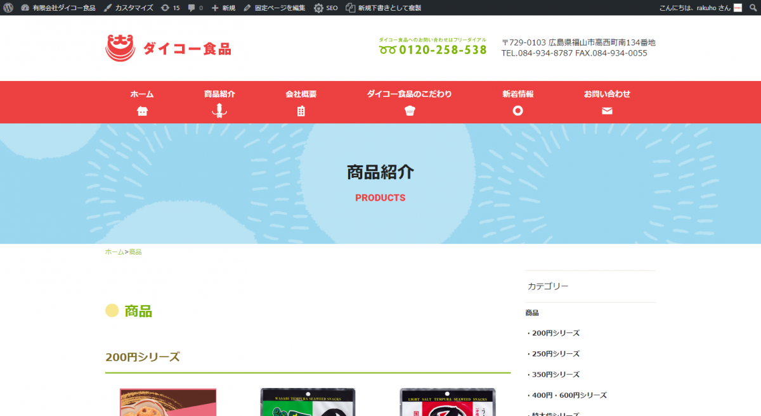View the 15 pending updates
The height and width of the screenshot is (416, 761).
170,8
